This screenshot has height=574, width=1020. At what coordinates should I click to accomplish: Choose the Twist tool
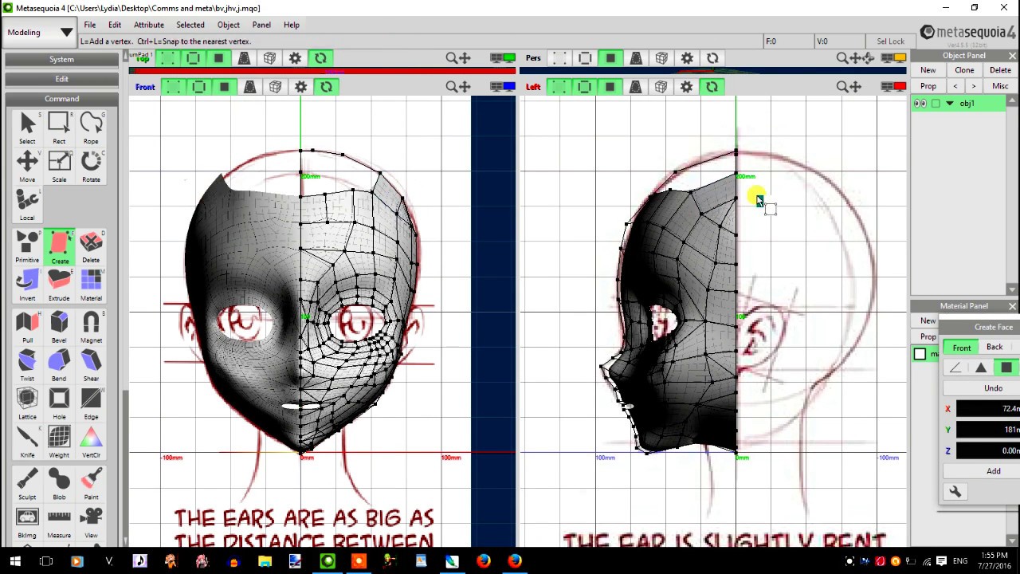(27, 365)
